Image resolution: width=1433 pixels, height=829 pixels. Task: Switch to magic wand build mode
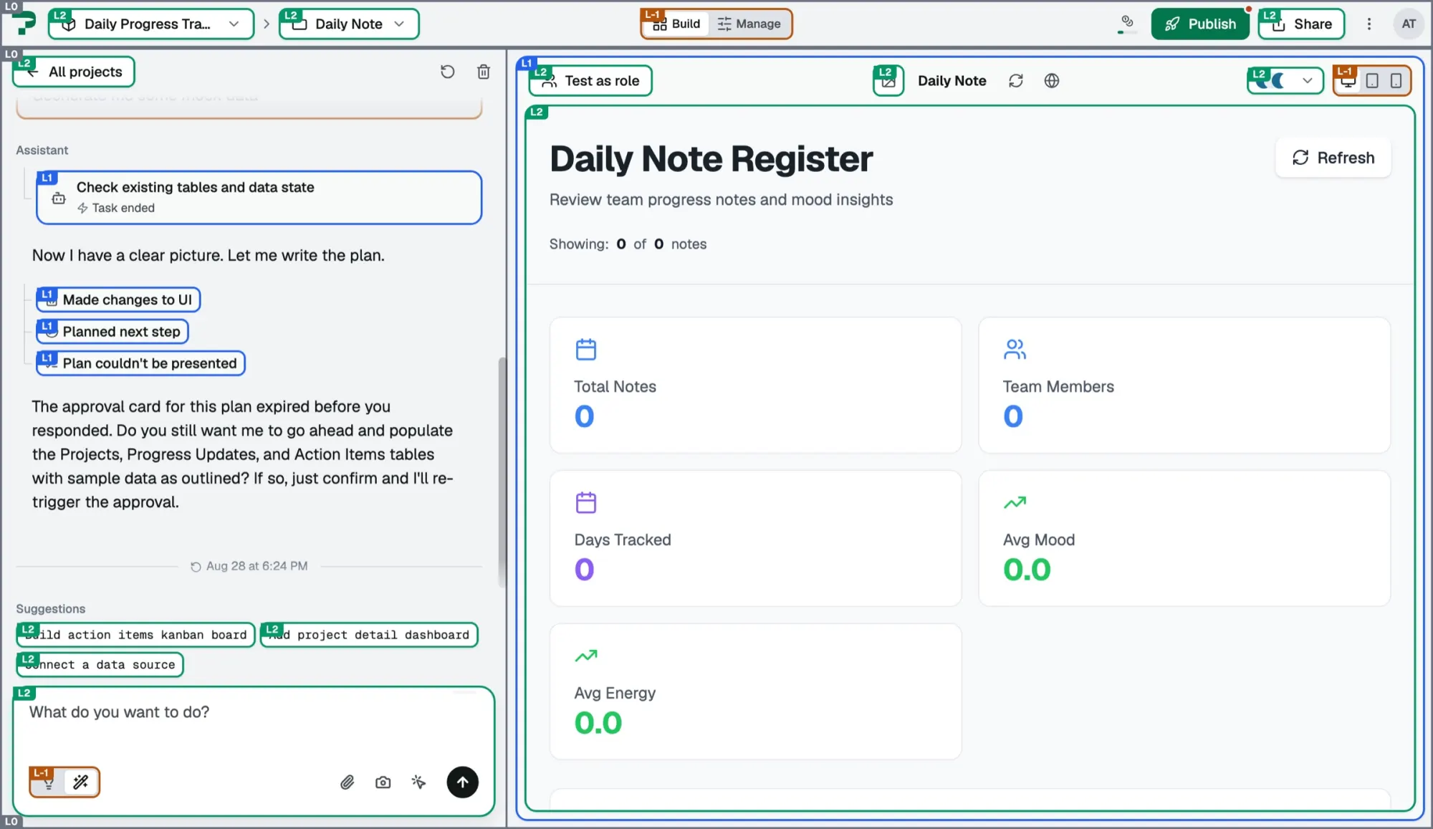click(x=81, y=782)
